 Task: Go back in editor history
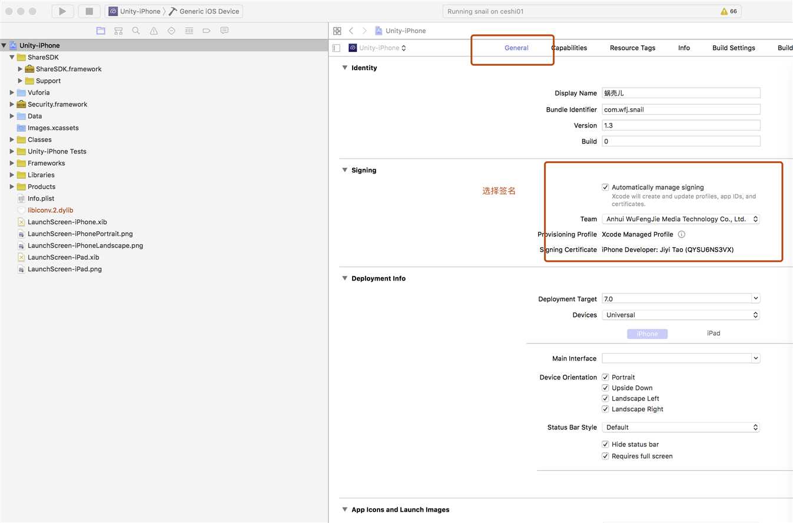click(x=351, y=31)
